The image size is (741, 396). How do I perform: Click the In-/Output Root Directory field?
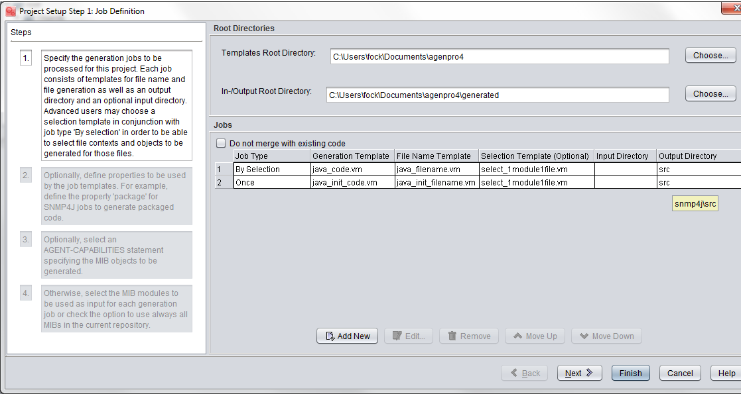point(498,95)
